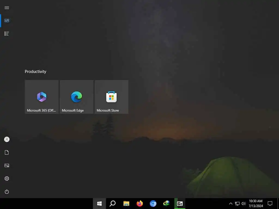Image resolution: width=279 pixels, height=209 pixels.
Task: Expand the Start menu hamburger button
Action: (x=7, y=8)
